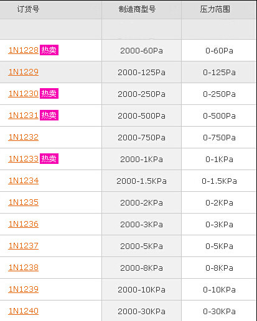Open order number 1N1234 link
The image size is (257, 321).
(x=24, y=181)
